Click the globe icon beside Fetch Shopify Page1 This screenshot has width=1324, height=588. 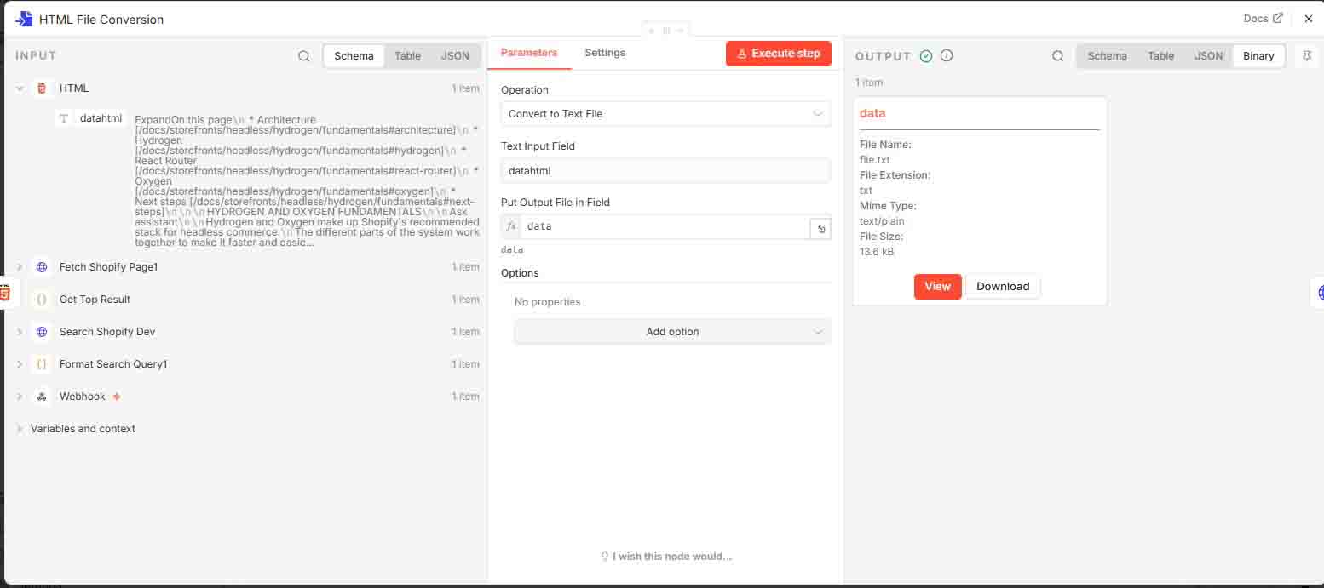(x=41, y=266)
